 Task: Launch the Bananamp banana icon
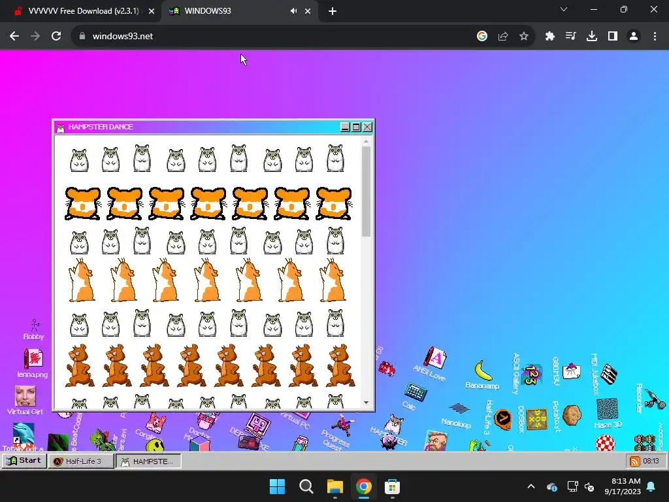pyautogui.click(x=483, y=371)
